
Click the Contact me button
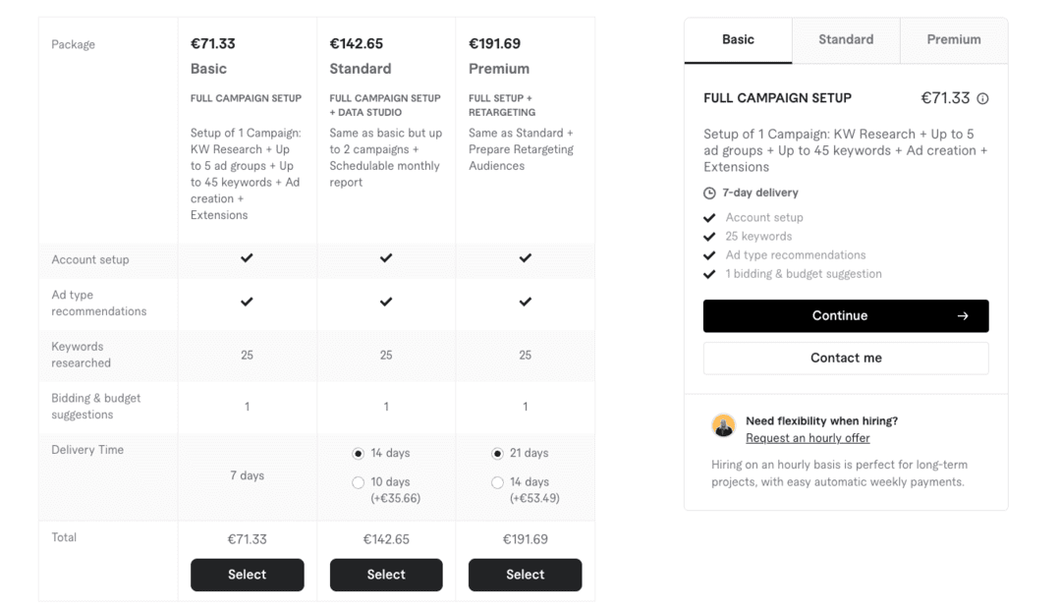pyautogui.click(x=846, y=359)
